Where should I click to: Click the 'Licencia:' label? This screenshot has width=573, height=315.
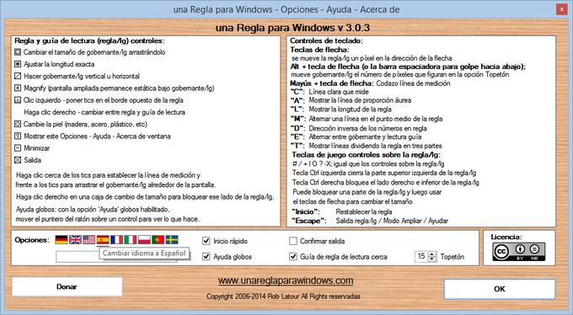click(506, 237)
